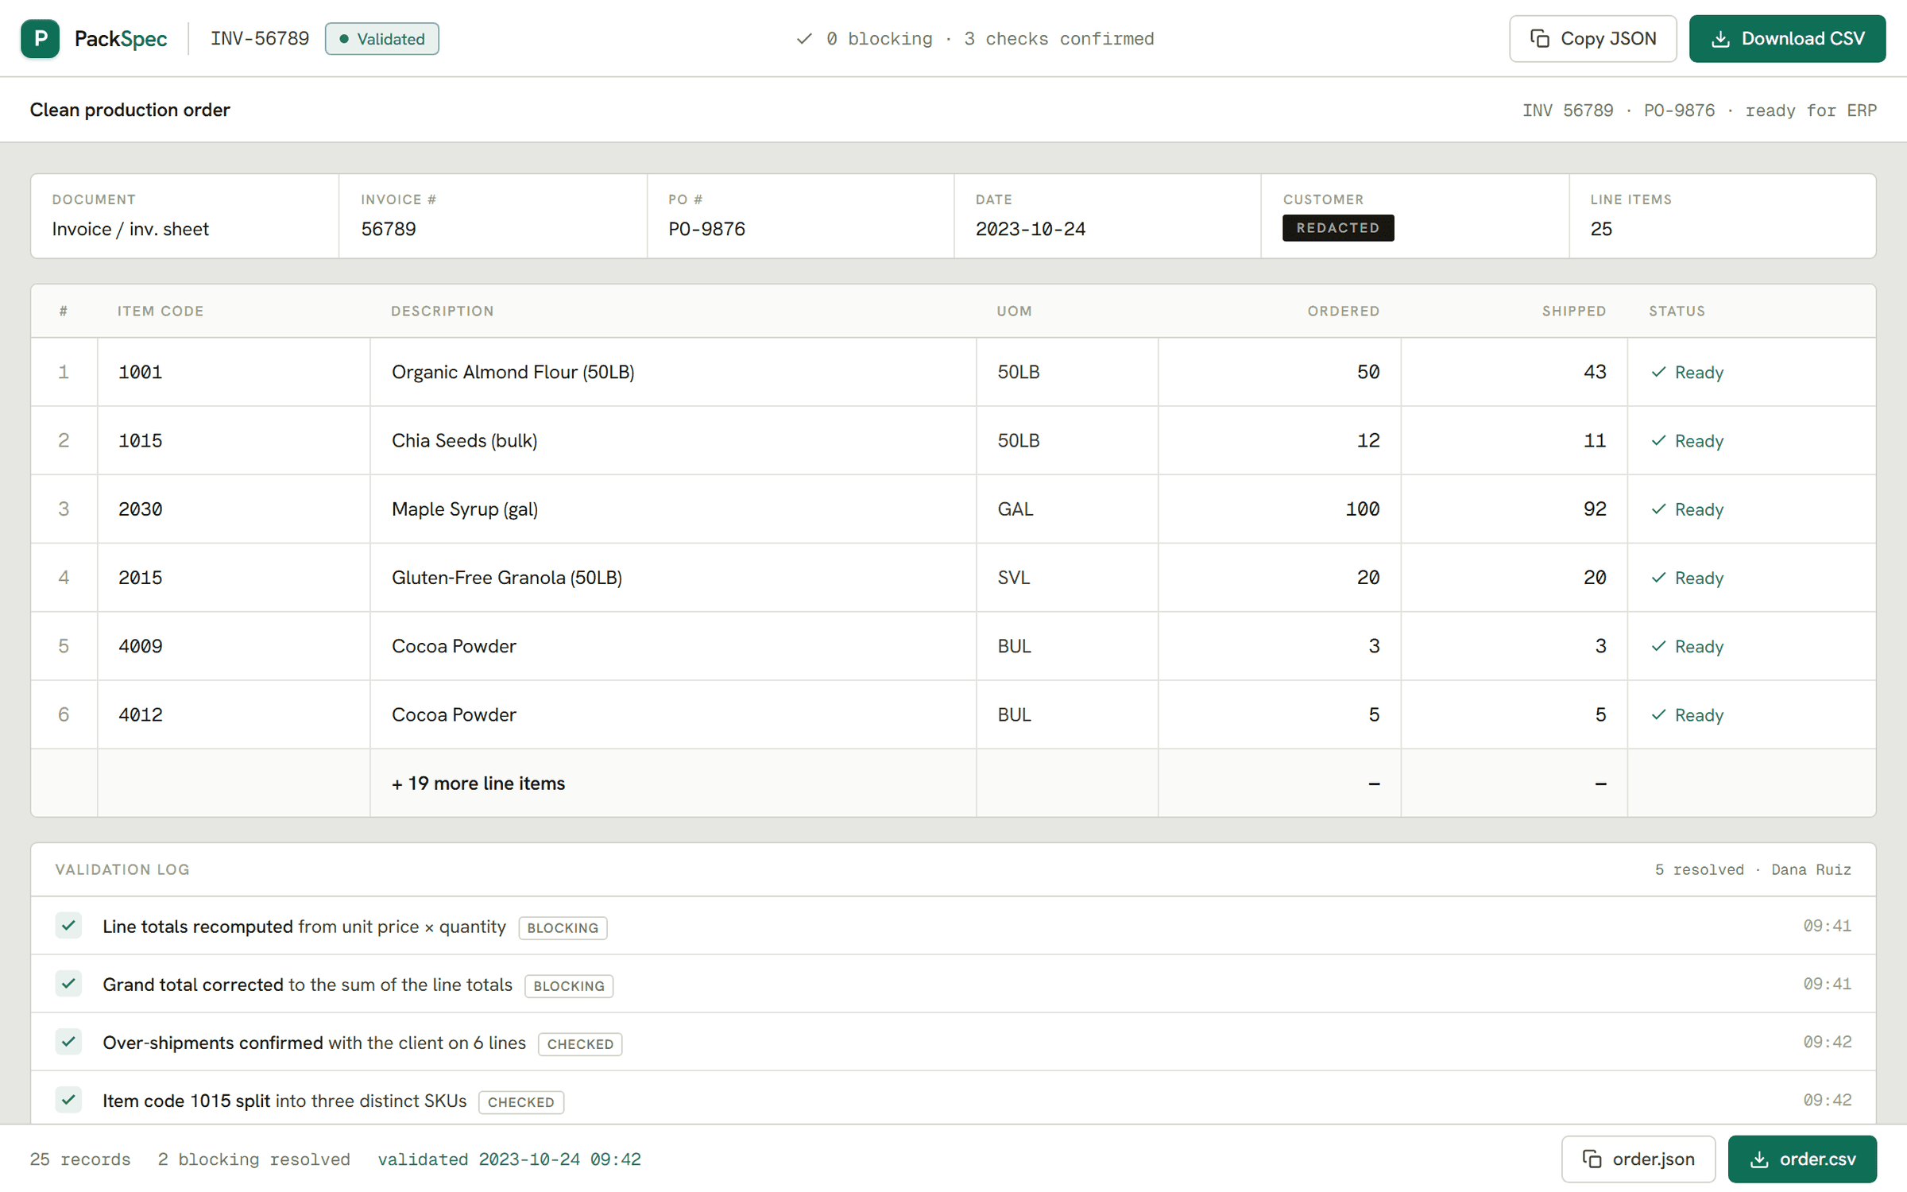Viewport: 1907px width, 1192px height.
Task: Click the 2023-10-24 date value
Action: (1031, 229)
